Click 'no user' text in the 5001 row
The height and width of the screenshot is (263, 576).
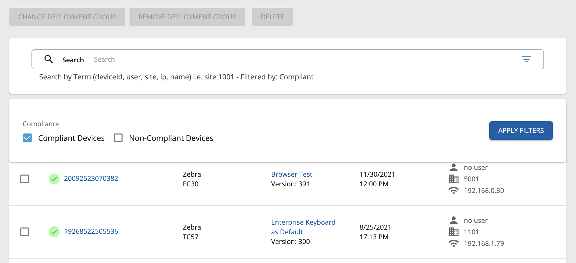[476, 167]
